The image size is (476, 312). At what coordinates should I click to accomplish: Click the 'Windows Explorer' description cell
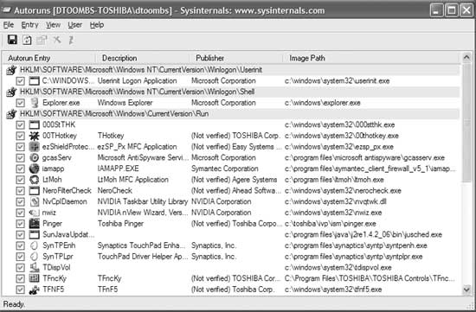click(125, 103)
